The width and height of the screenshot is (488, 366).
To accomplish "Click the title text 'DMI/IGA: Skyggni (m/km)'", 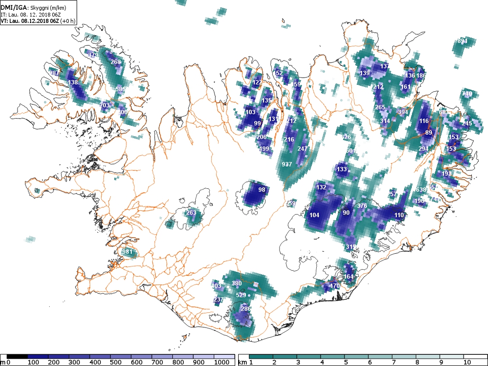I will coord(33,8).
